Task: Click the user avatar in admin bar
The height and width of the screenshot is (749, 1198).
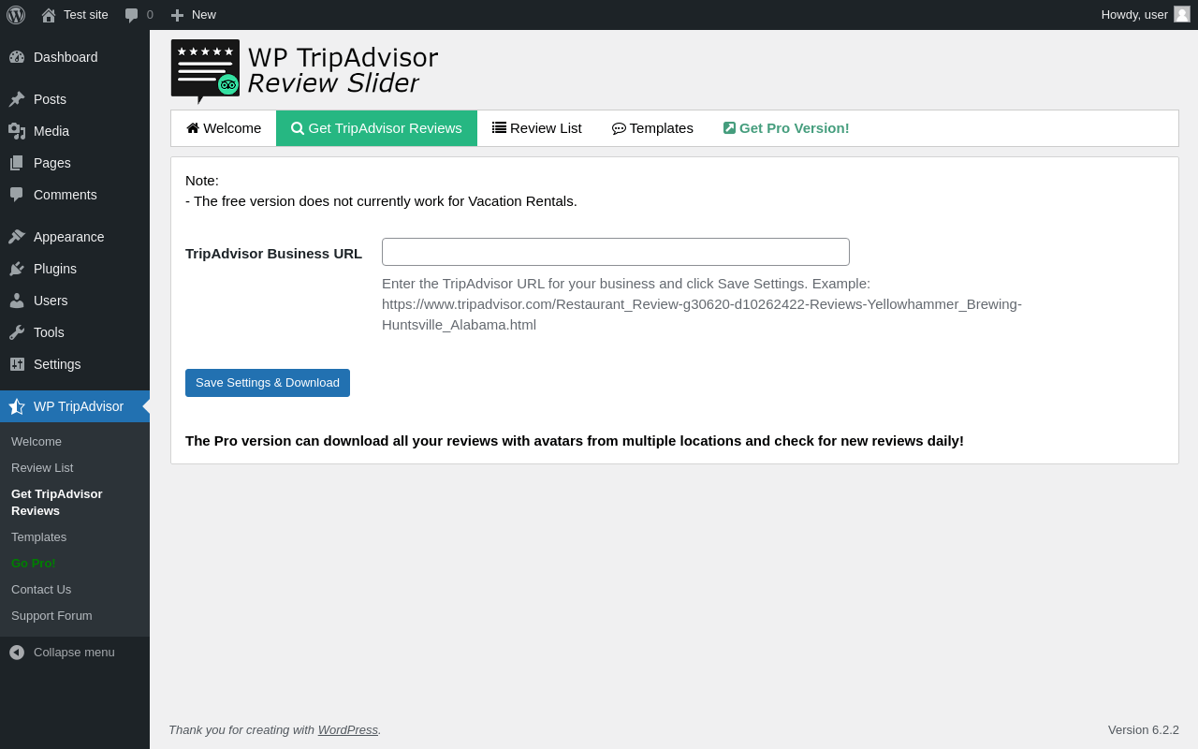Action: click(x=1182, y=14)
